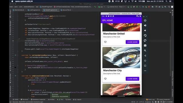Click the emulator back triangle icon

(145, 56)
